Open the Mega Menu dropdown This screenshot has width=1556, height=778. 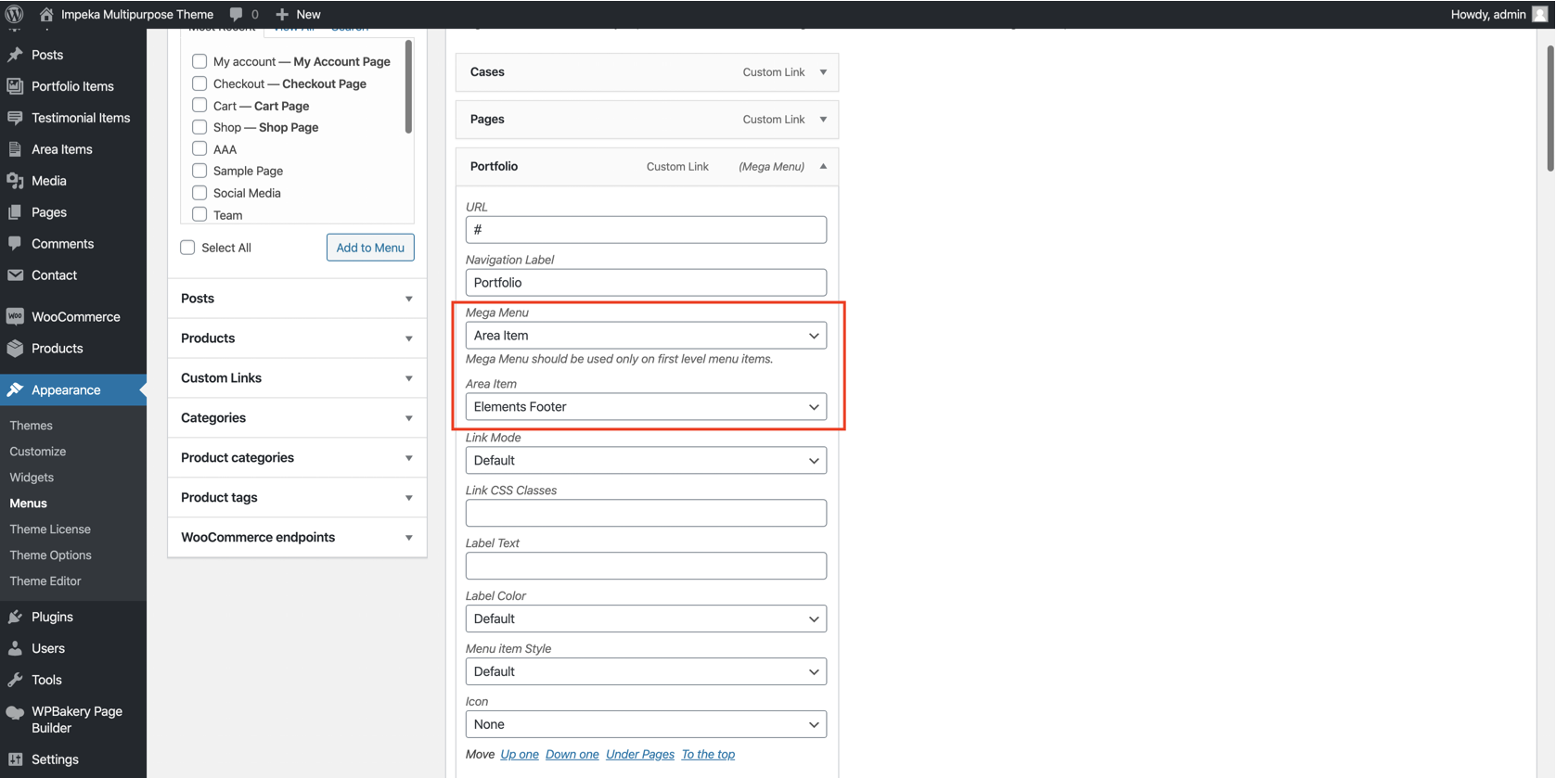pos(646,336)
